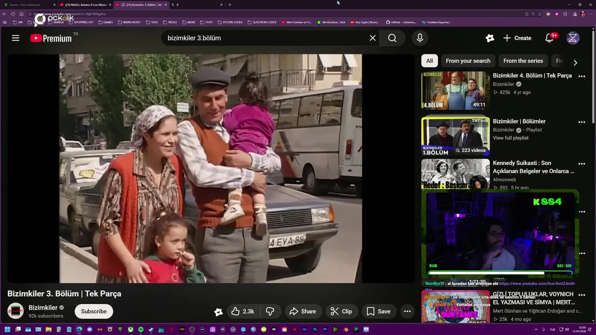Open GitHub bookmark in bookmarks bar
Image resolution: width=596 pixels, height=335 pixels.
401,22
